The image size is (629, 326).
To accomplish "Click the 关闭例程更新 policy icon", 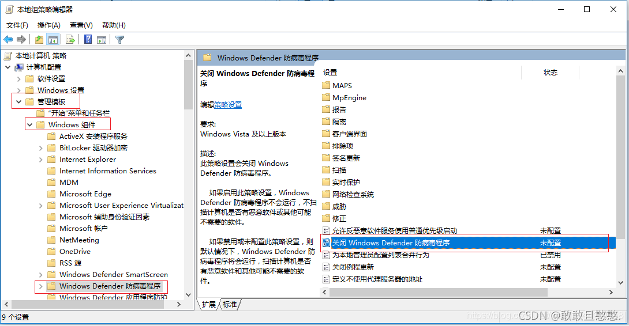I will tap(326, 267).
